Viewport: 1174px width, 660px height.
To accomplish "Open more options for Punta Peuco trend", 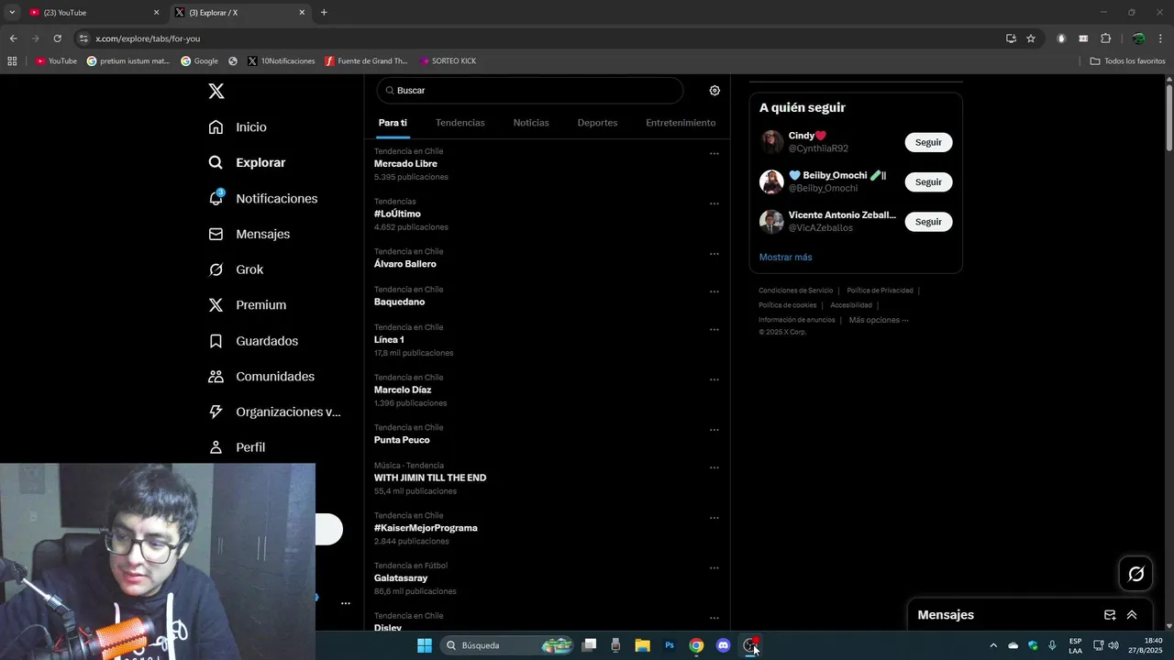I will (714, 430).
